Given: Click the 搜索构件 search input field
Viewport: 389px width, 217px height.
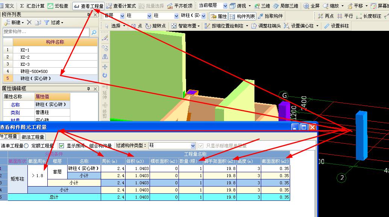Looking at the screenshot, I should (x=46, y=32).
